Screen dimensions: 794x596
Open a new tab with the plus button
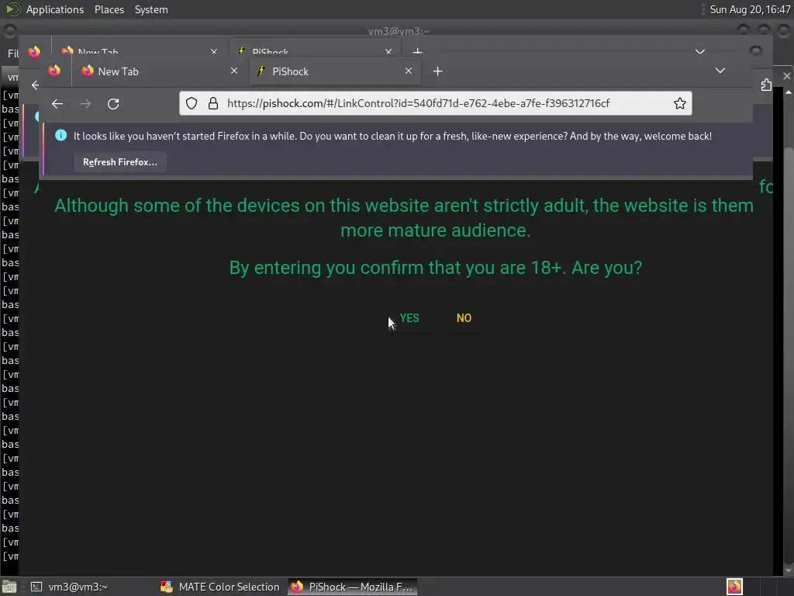click(x=438, y=71)
